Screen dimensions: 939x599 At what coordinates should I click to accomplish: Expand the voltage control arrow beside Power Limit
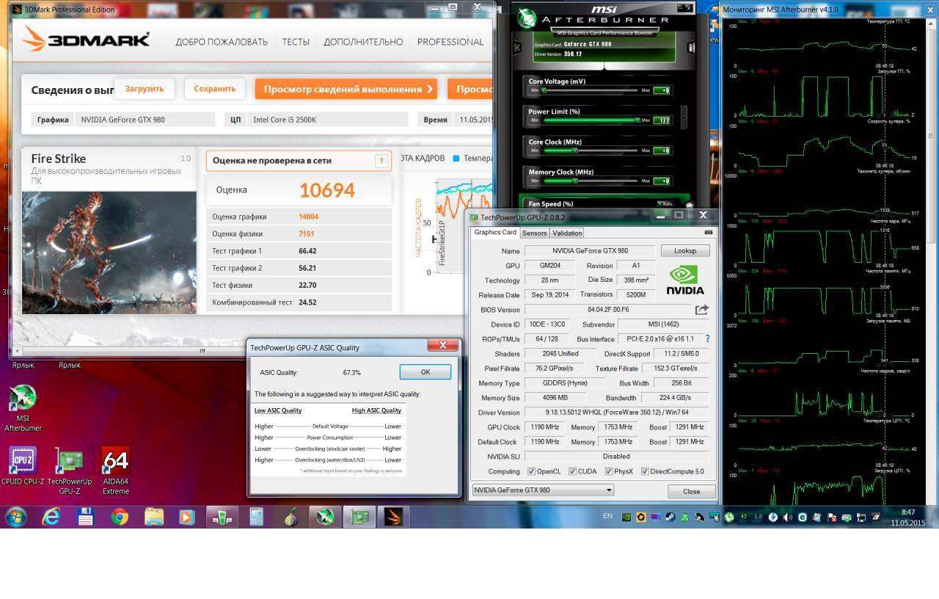point(684,116)
